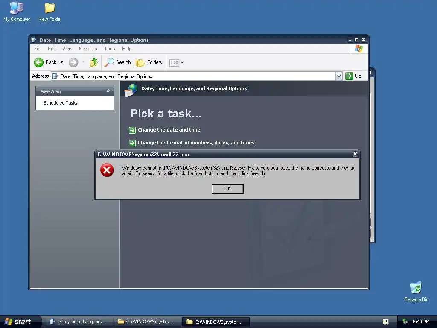Click Change the format of numbers link
The image size is (437, 328).
196,143
